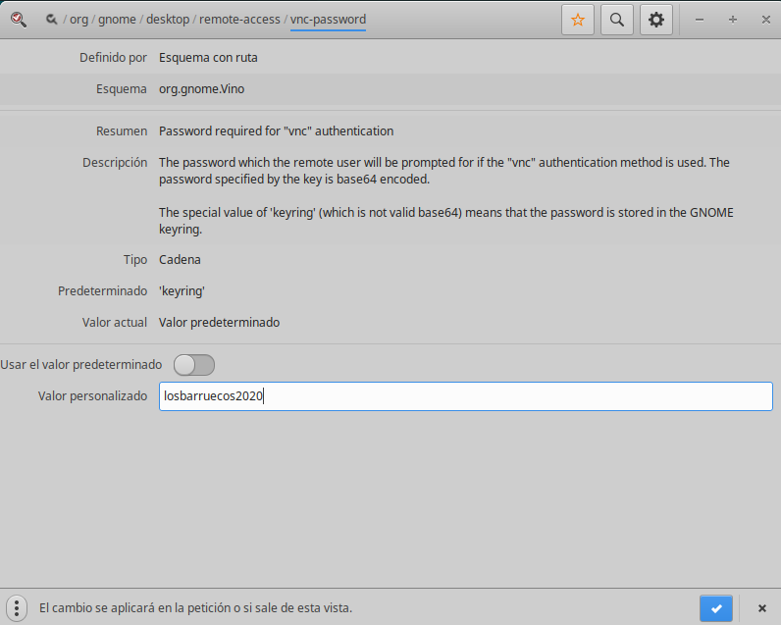Viewport: 781px width, 625px height.
Task: Open the search with magnifier button
Action: click(x=616, y=20)
